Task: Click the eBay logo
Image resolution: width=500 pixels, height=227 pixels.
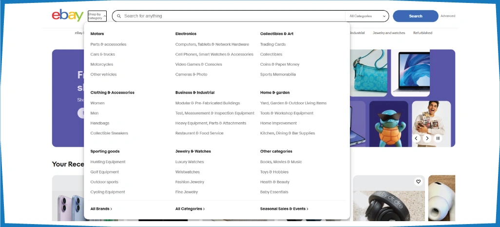Action: coord(67,16)
